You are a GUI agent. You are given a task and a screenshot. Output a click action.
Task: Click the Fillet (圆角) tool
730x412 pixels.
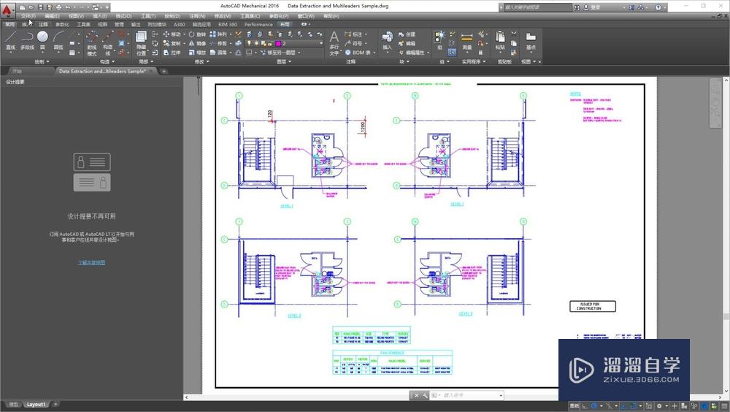[x=218, y=53]
